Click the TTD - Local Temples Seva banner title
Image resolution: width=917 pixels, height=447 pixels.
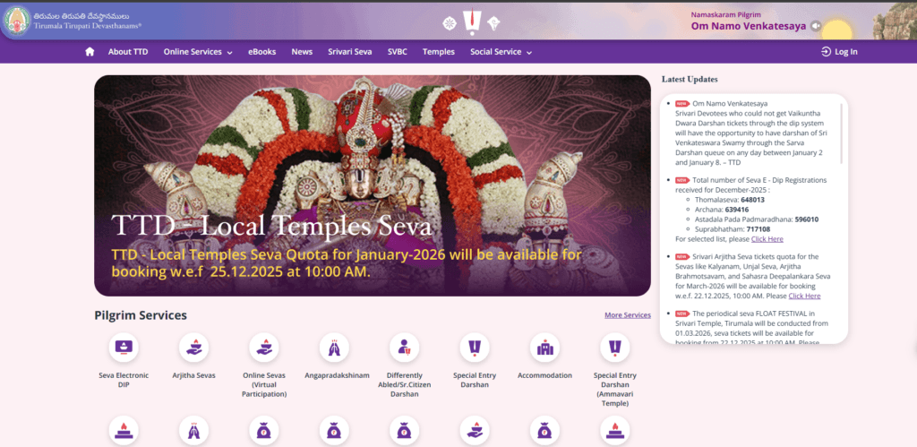click(271, 227)
